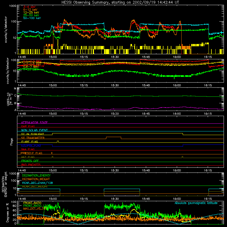Click the B class label on GOES axis

point(15,103)
